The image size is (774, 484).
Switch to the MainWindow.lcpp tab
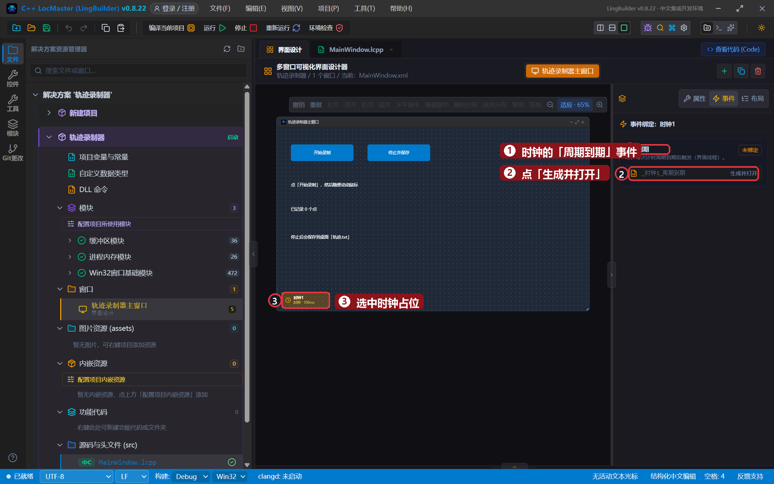(x=356, y=49)
